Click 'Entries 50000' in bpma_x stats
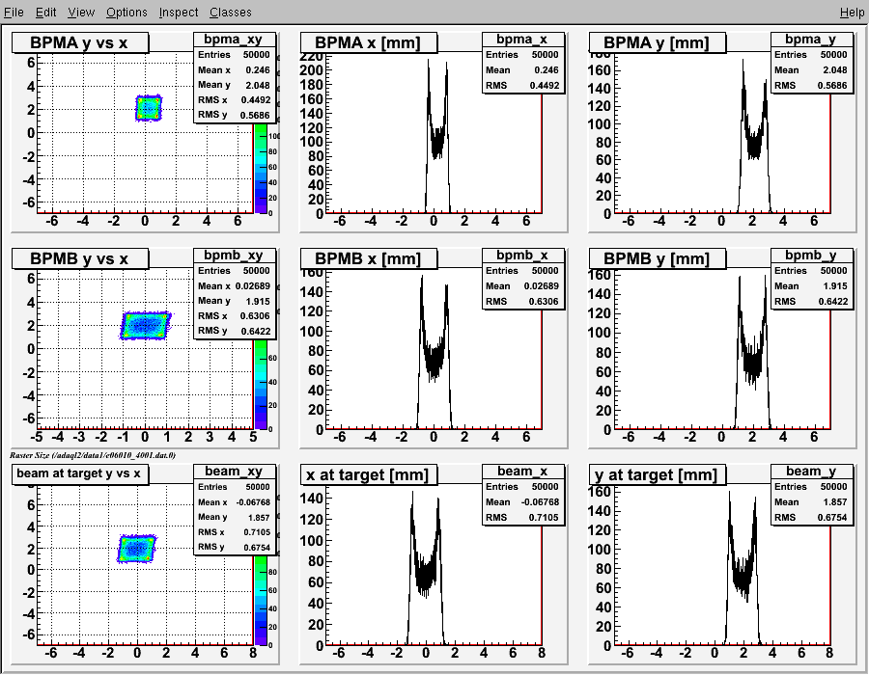869x675 pixels. pyautogui.click(x=522, y=55)
